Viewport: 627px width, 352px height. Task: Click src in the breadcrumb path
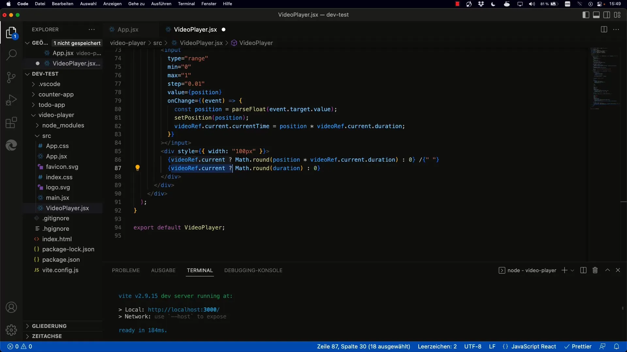157,43
